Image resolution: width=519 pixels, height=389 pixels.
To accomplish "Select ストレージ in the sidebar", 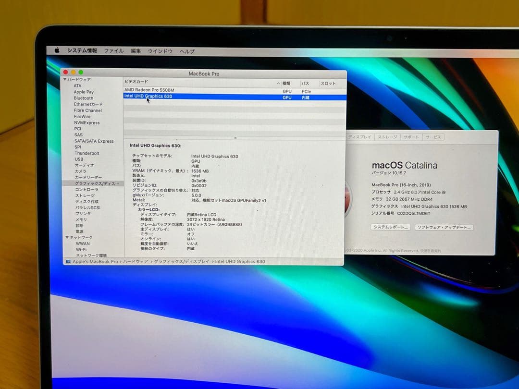I will point(85,195).
